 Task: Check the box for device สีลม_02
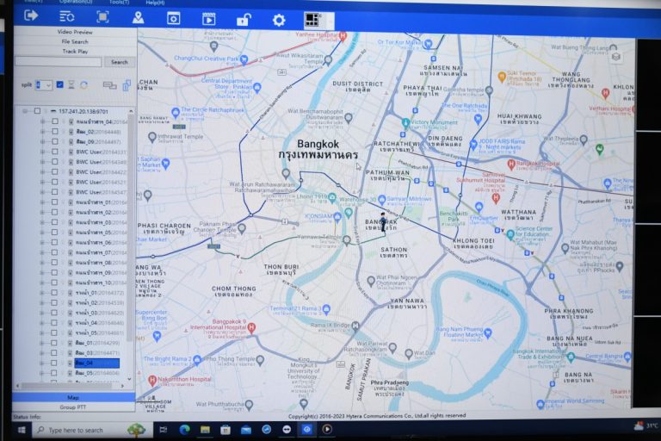(55, 132)
